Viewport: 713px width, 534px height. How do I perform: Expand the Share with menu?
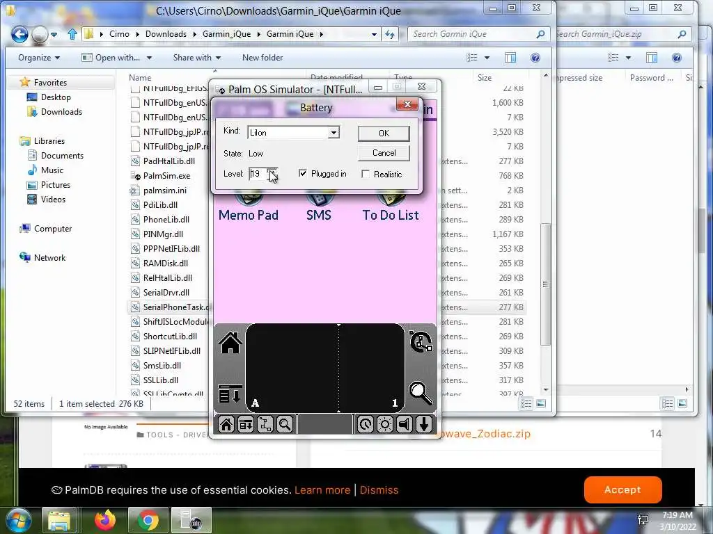click(196, 58)
